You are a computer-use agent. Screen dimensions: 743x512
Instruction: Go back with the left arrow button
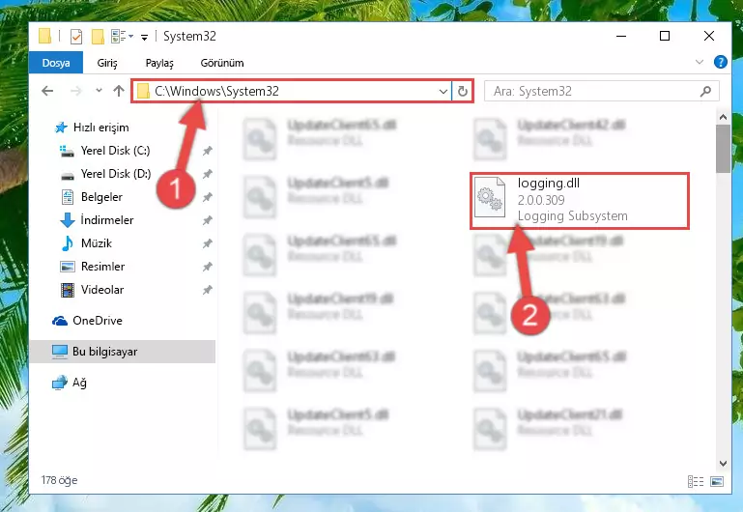click(47, 91)
